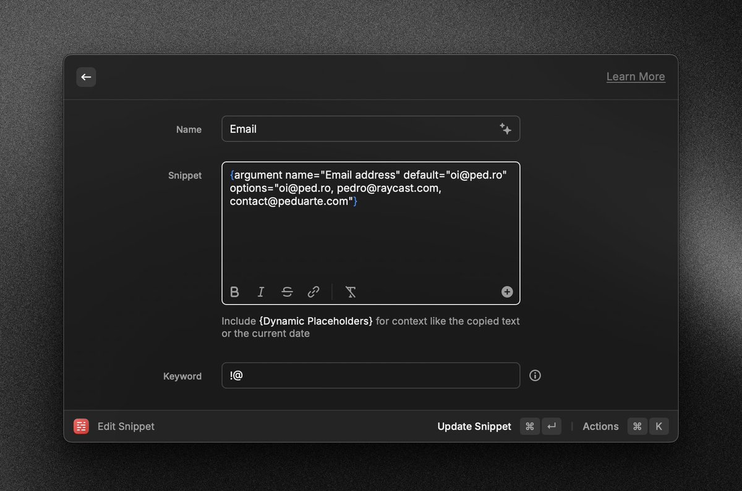Click the back arrow button
The height and width of the screenshot is (491, 742).
click(x=86, y=77)
